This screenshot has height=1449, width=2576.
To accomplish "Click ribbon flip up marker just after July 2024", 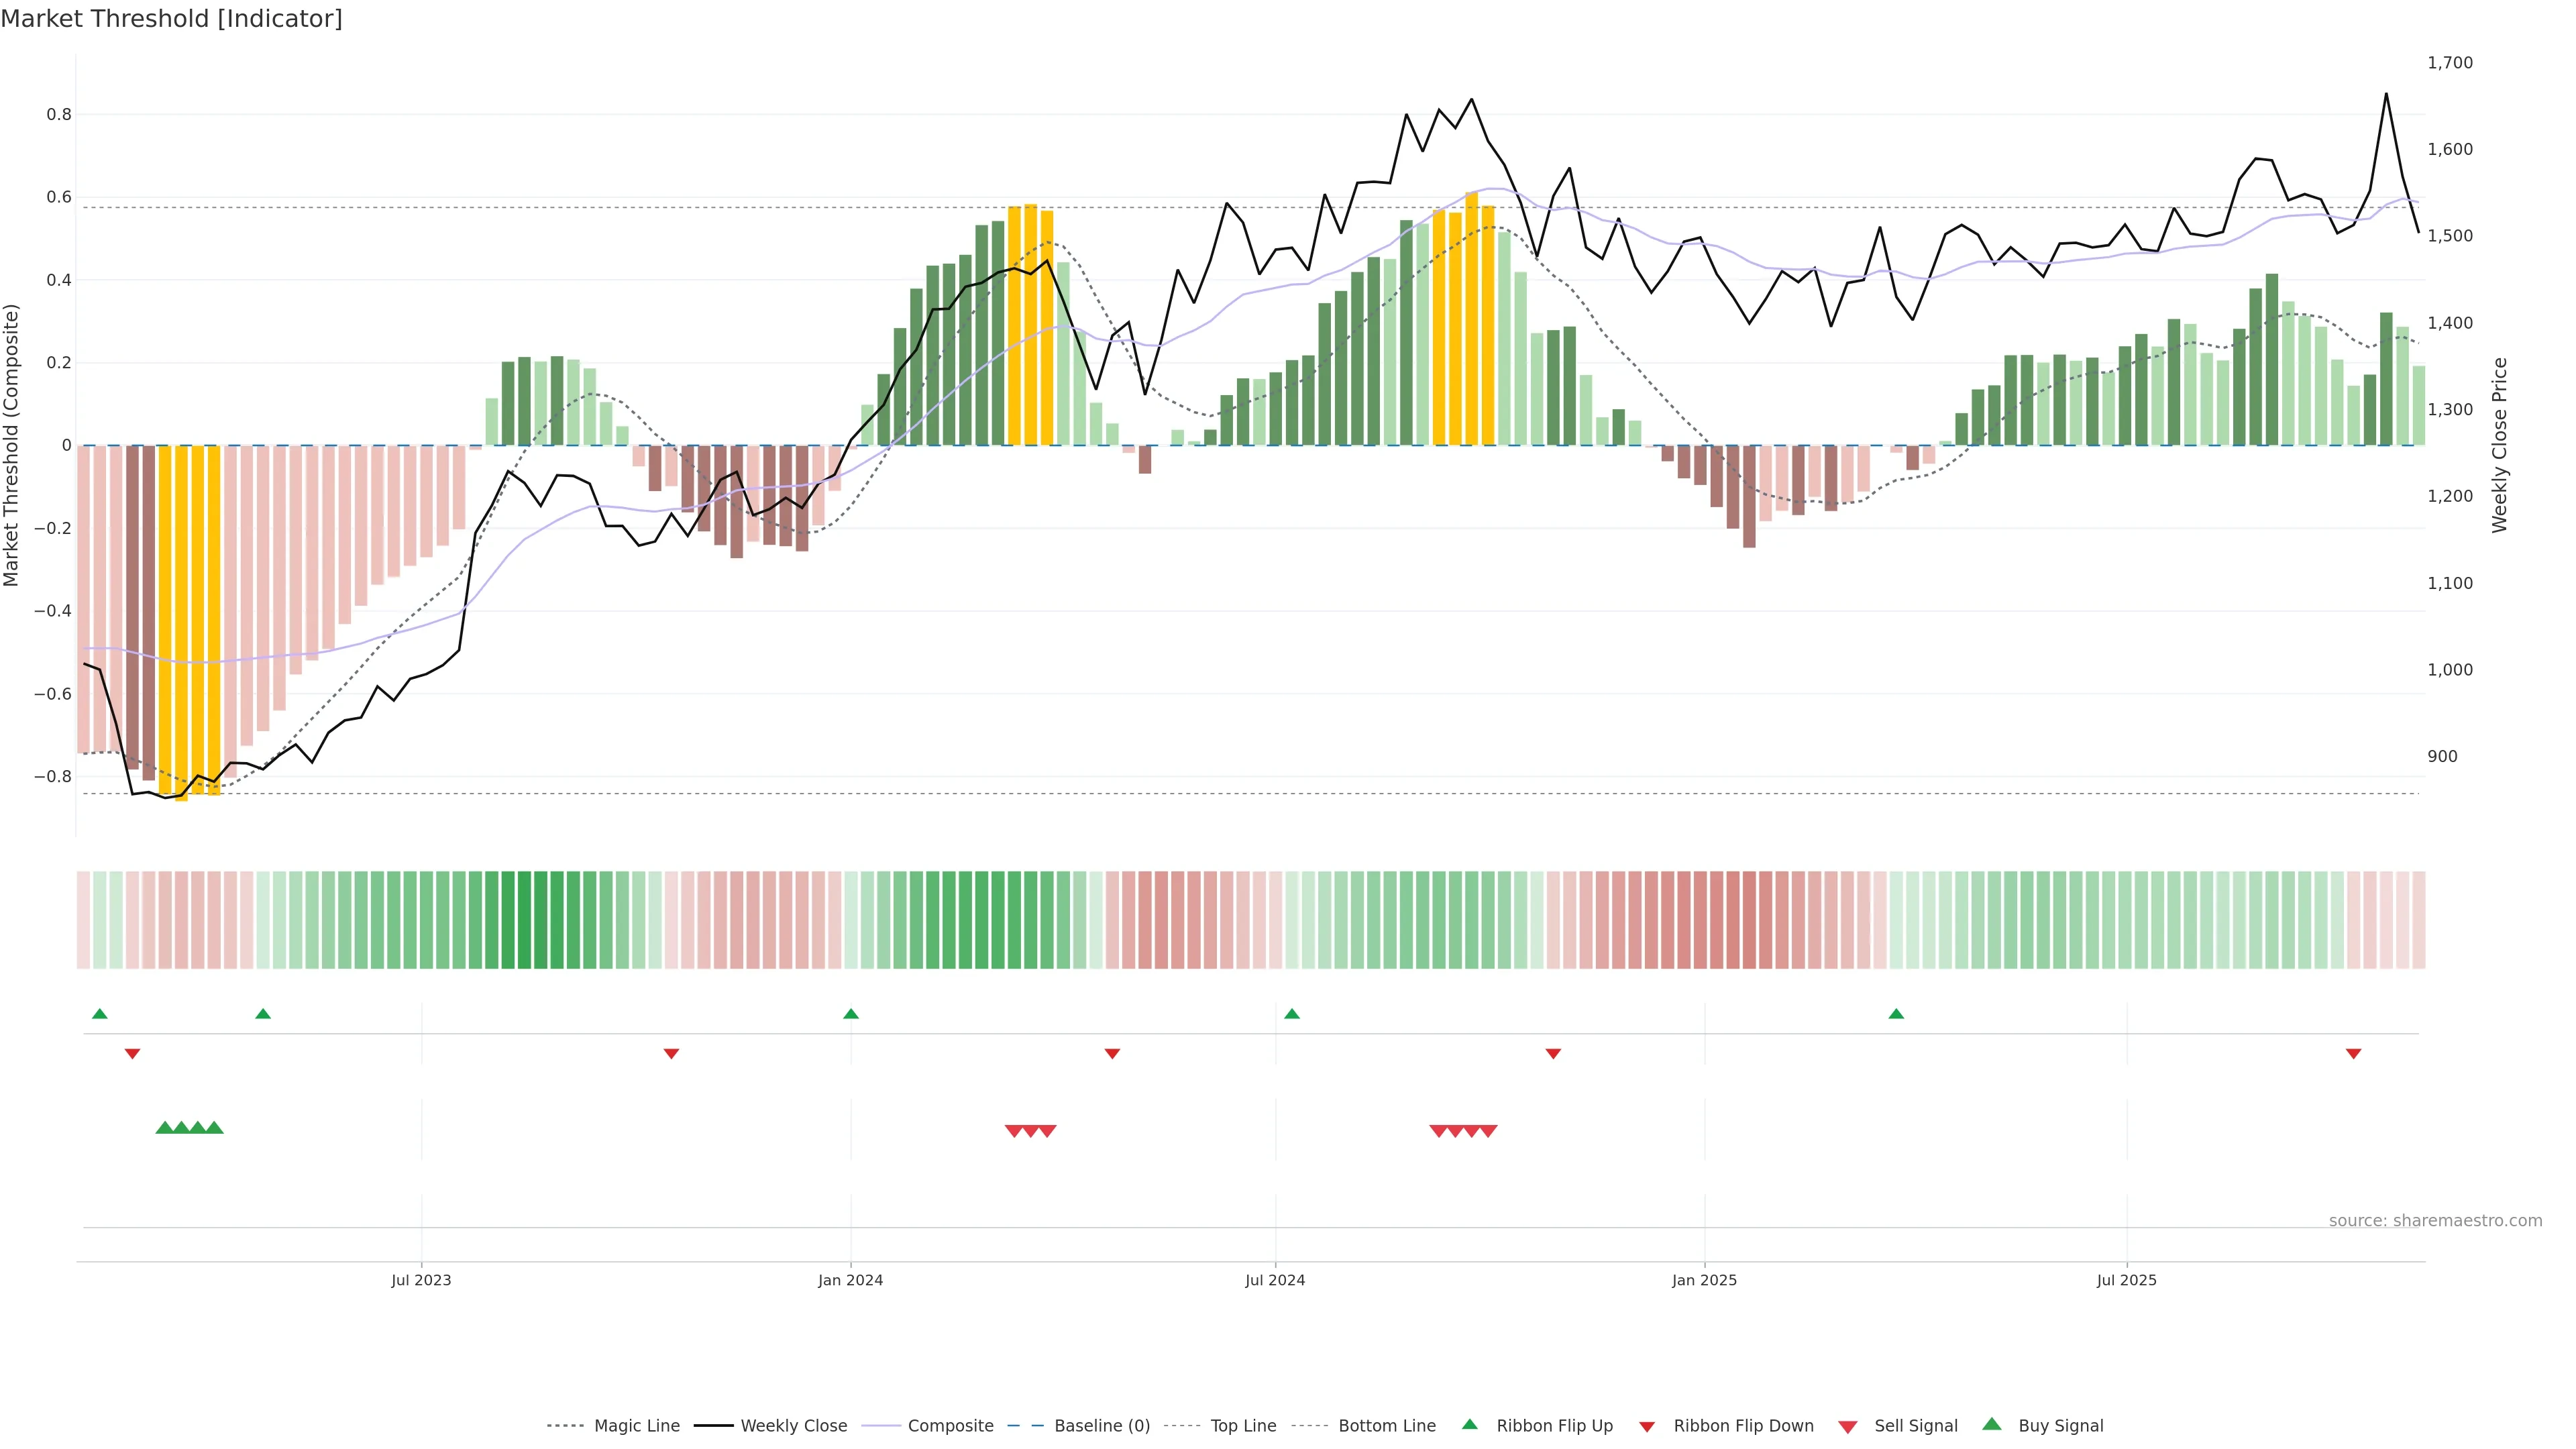I will 1292,1014.
